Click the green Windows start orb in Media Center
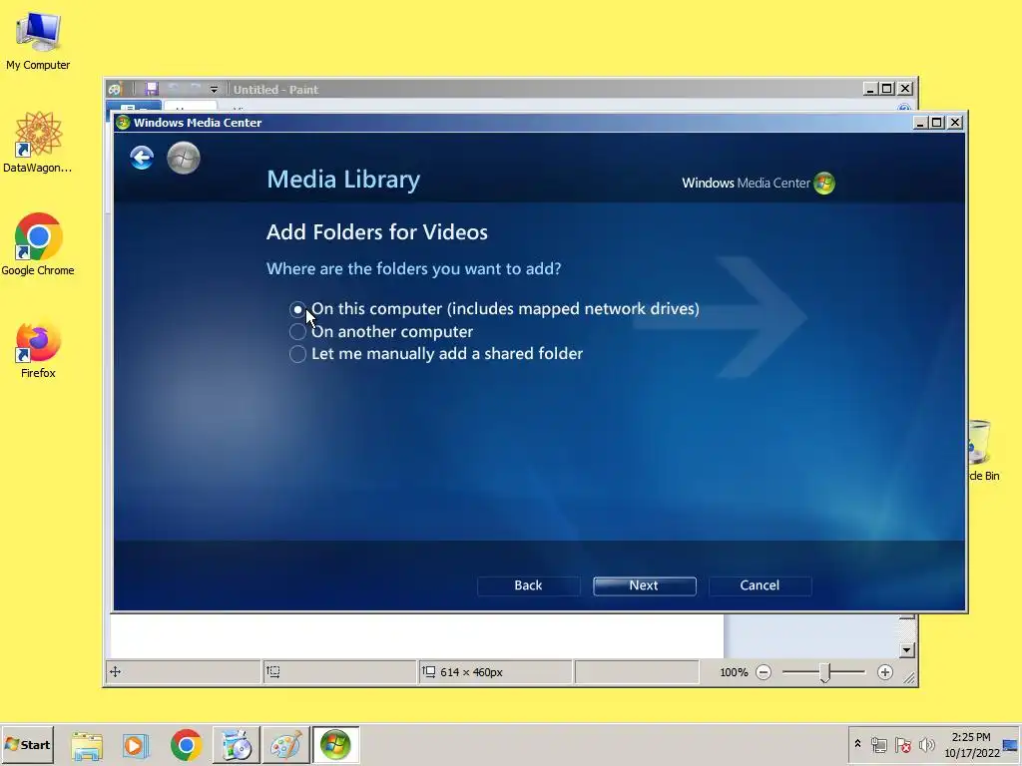 point(184,158)
